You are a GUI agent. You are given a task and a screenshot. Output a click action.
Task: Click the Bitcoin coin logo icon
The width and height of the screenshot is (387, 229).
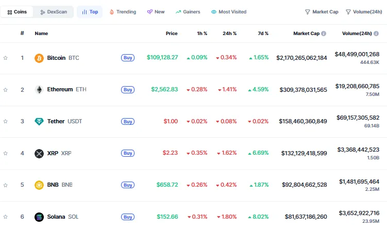click(x=39, y=58)
